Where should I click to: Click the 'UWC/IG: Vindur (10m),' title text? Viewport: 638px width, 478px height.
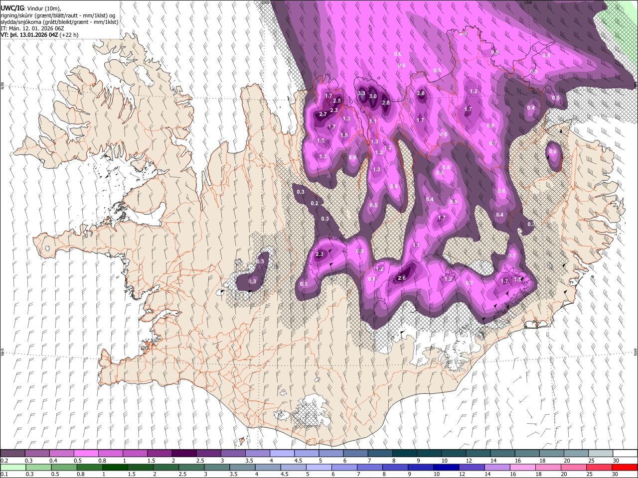pyautogui.click(x=30, y=8)
